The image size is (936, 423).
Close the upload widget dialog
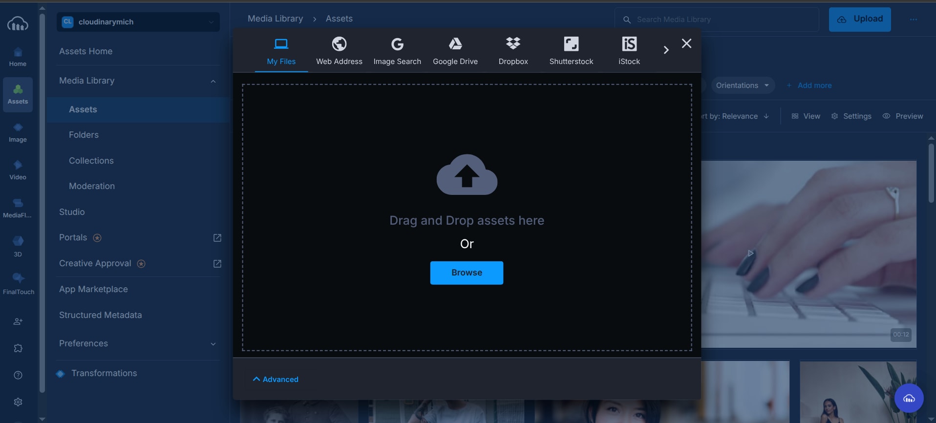686,43
